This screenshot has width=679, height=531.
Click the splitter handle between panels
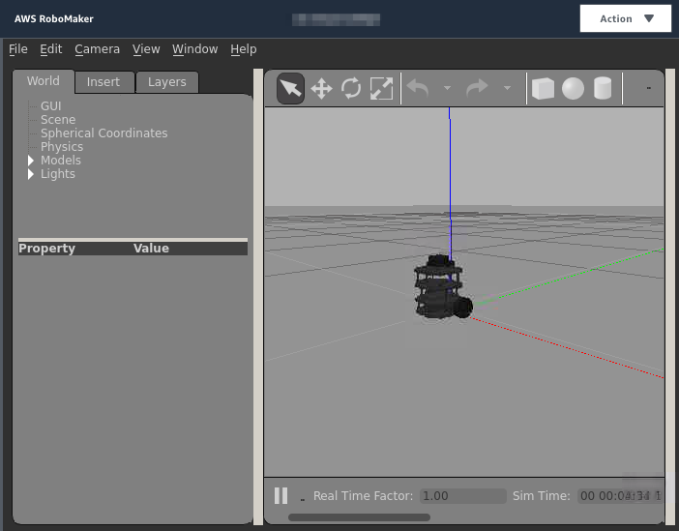click(x=258, y=297)
